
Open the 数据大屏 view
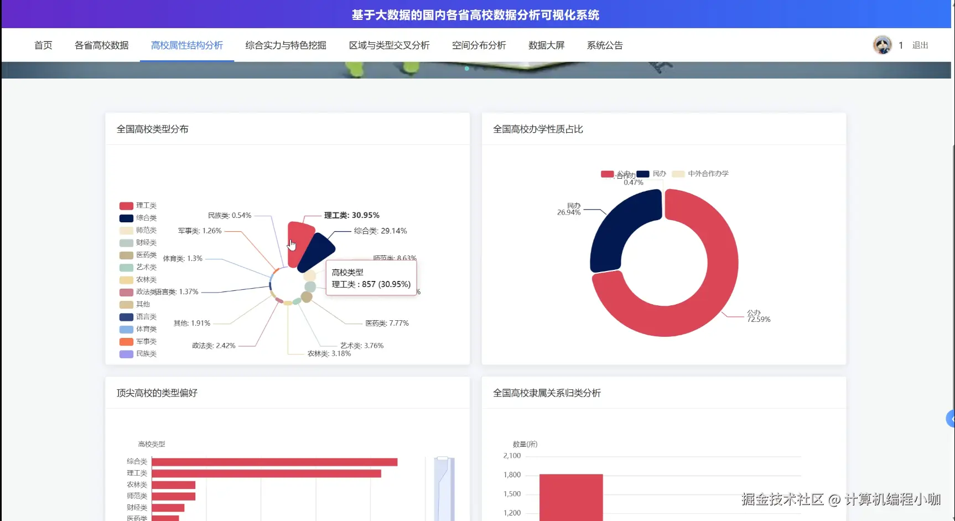click(546, 45)
